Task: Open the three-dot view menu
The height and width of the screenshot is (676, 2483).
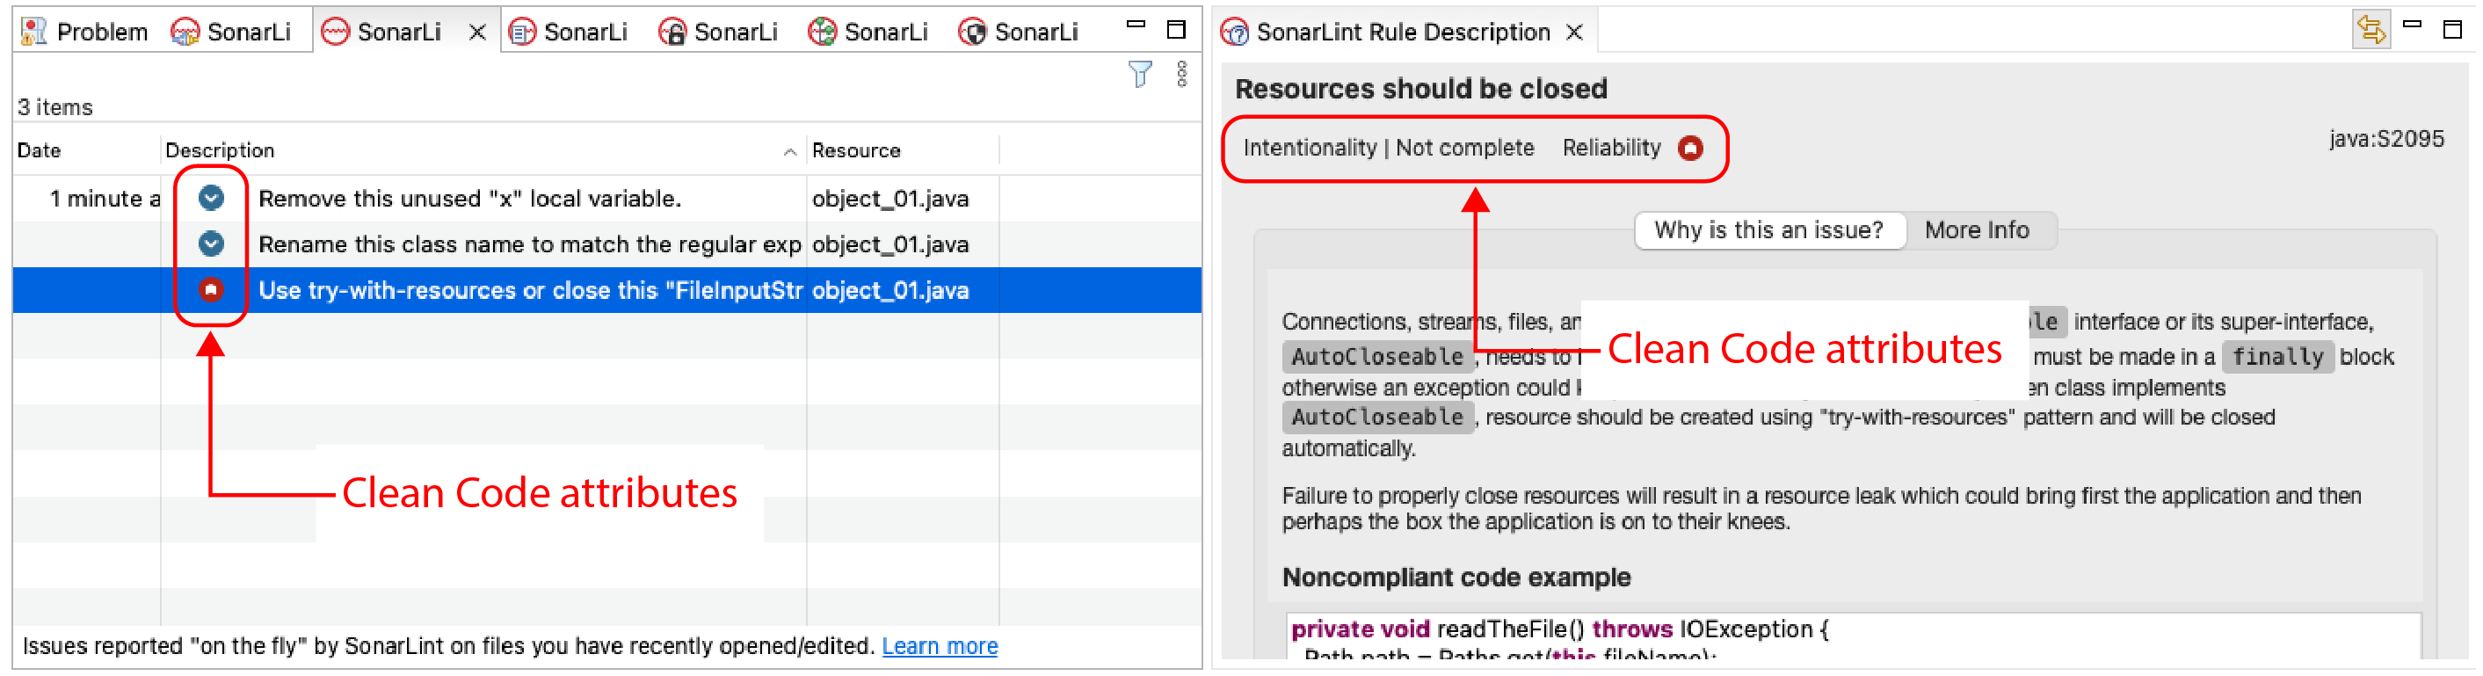Action: pos(1183,74)
